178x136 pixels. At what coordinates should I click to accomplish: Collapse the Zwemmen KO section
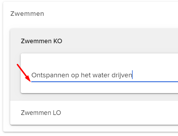point(41,41)
